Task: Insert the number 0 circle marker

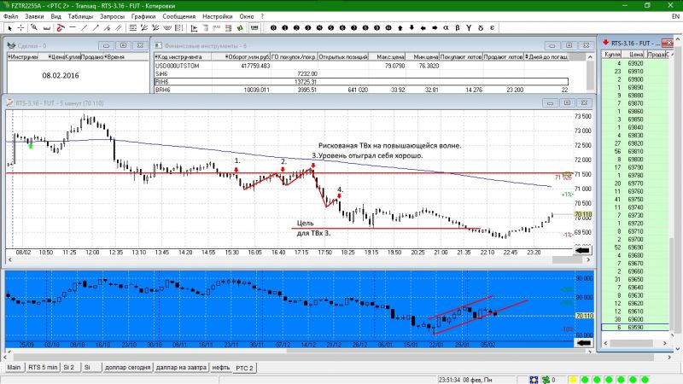Action: pyautogui.click(x=273, y=28)
